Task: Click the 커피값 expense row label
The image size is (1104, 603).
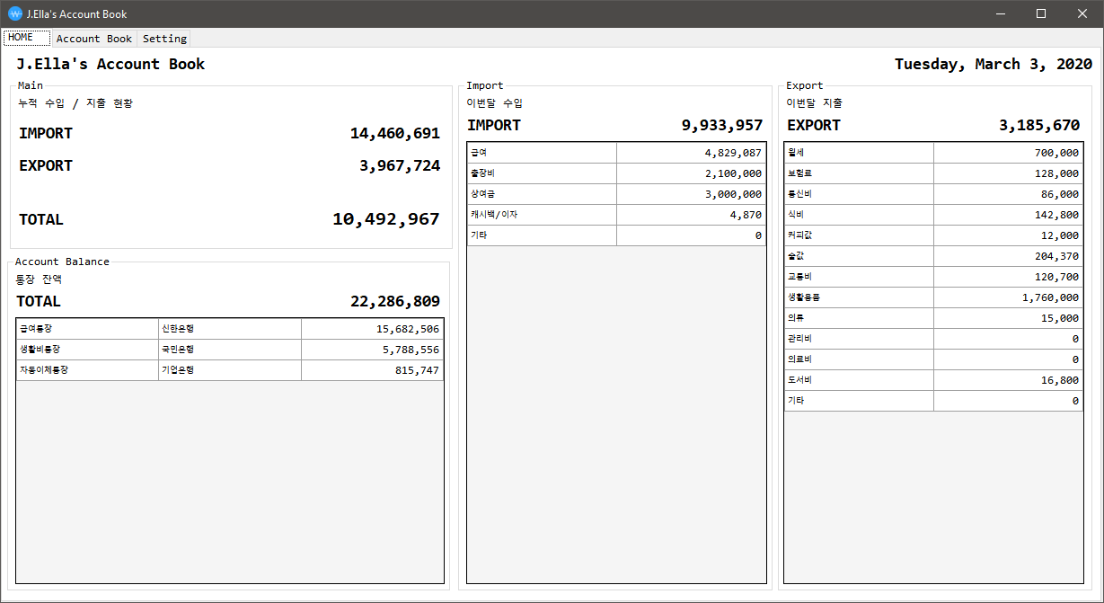Action: point(859,235)
